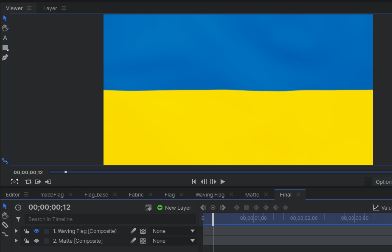Viewport: 392px width, 252px height.
Task: Hide the Waving Flag layer
Action: (x=36, y=231)
